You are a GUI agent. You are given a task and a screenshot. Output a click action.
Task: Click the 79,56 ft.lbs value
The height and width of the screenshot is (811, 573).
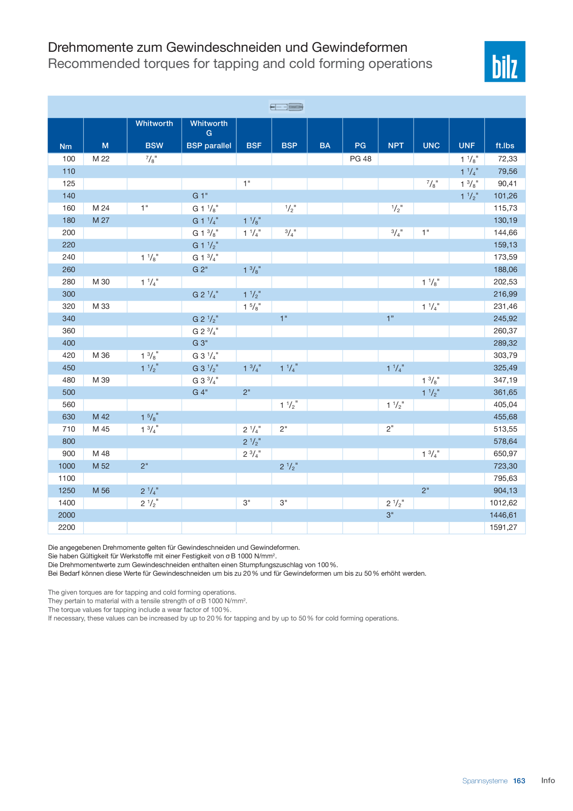click(507, 171)
